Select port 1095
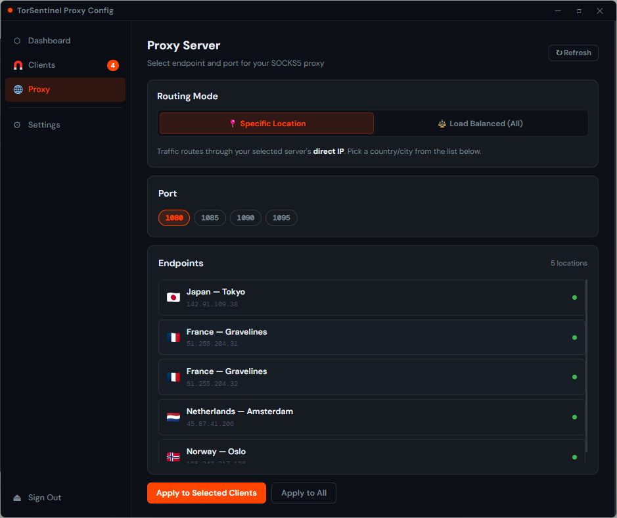Screen dimensions: 617x518 [281, 218]
